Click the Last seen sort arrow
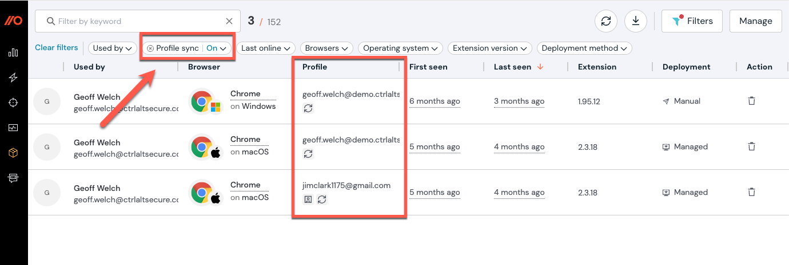789x265 pixels. pos(540,67)
